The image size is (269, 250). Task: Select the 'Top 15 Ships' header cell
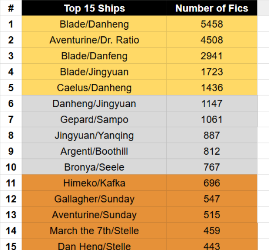coord(94,8)
